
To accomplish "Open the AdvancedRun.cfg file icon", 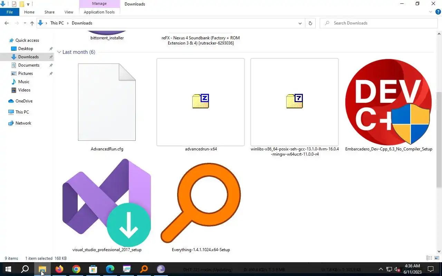I will (x=107, y=102).
